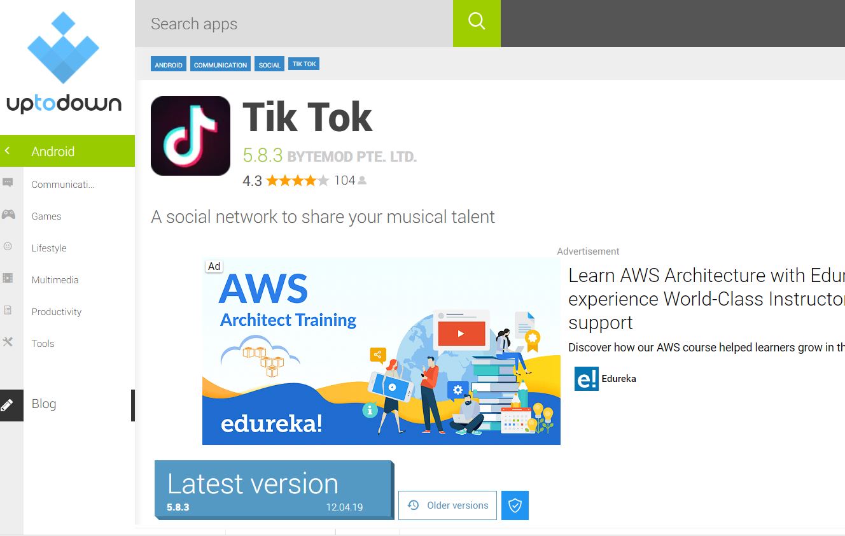Open the Uptodown logo home link
This screenshot has width=845, height=536.
pos(64,62)
